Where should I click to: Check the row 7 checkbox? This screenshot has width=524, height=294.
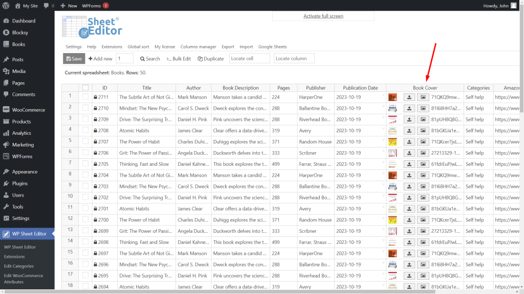tap(85, 164)
